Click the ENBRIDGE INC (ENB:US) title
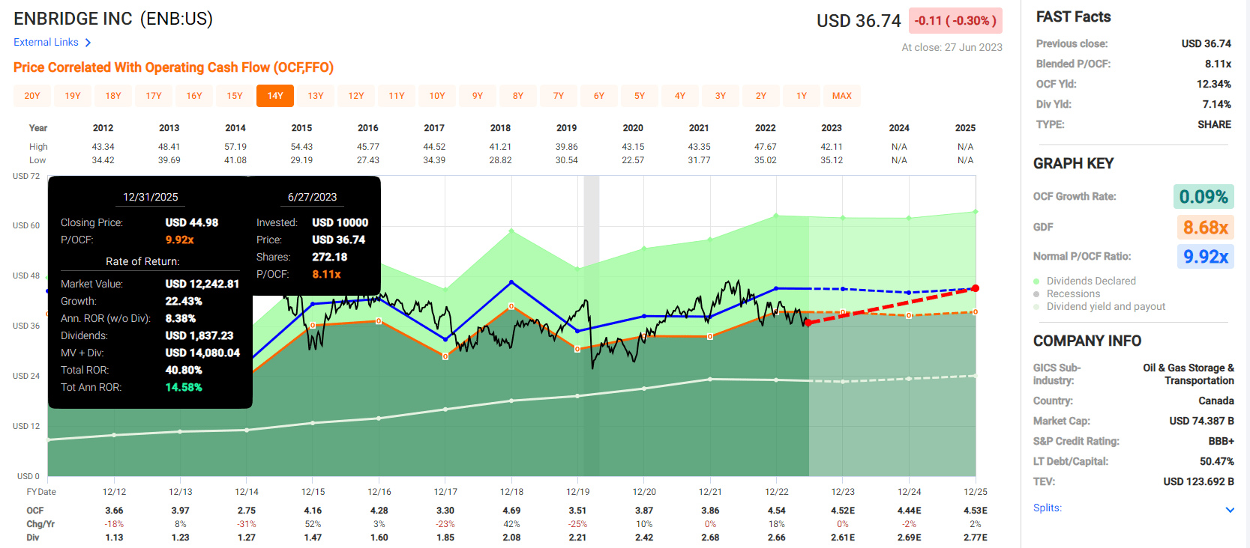1250x548 pixels. pos(113,19)
